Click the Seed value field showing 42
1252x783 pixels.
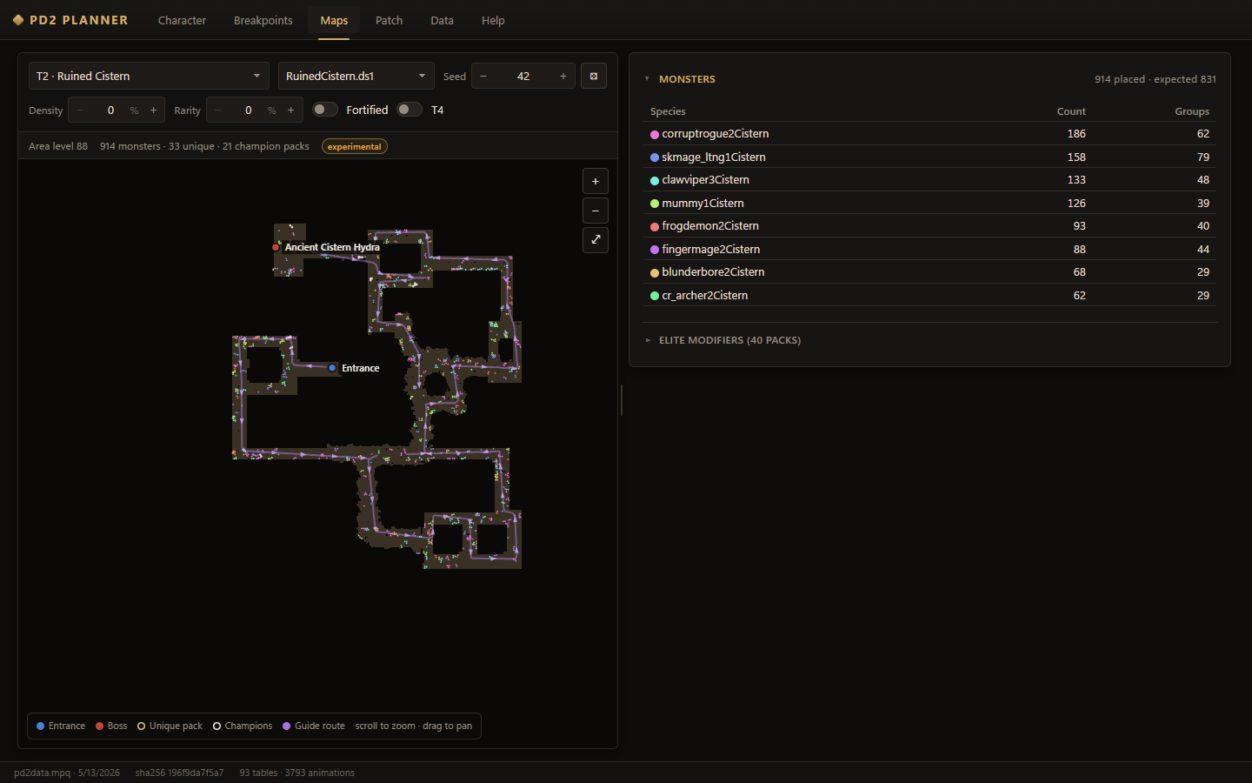point(523,76)
